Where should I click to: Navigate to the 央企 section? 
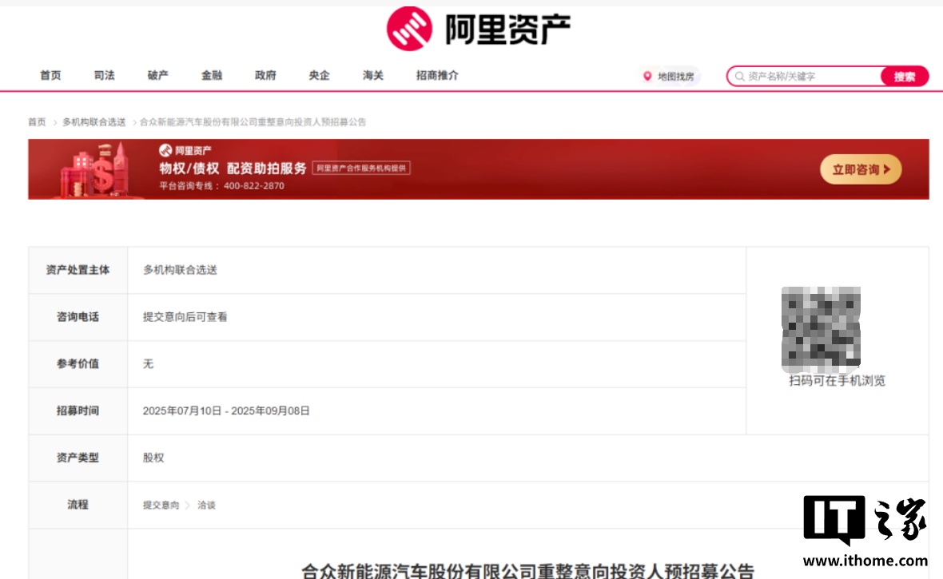coord(318,75)
